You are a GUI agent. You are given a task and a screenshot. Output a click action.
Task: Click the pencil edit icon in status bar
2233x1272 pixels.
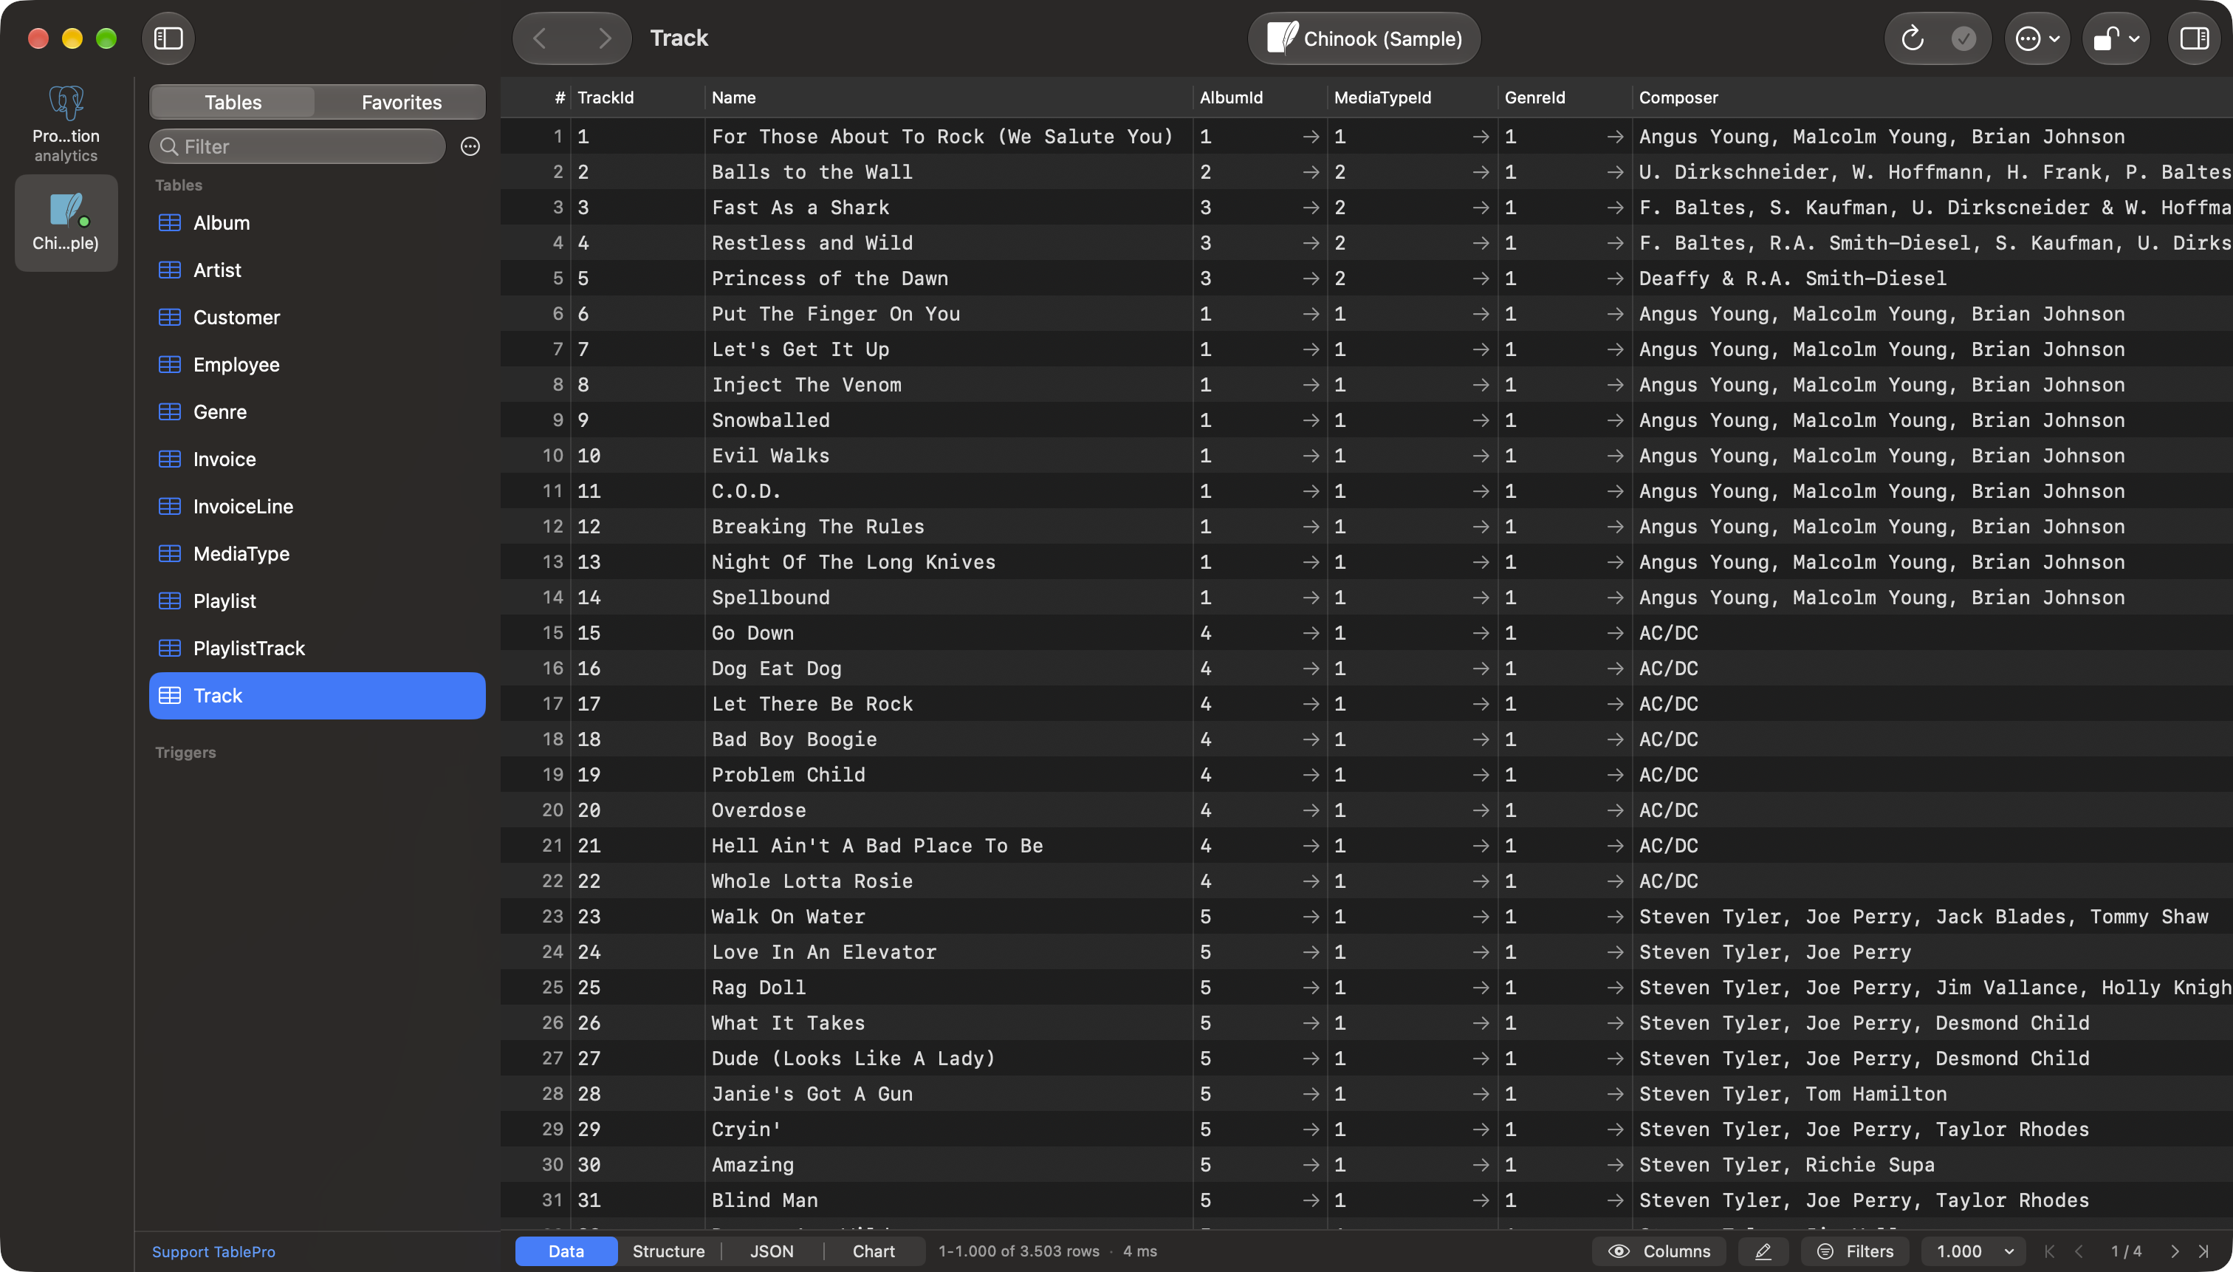[x=1763, y=1251]
